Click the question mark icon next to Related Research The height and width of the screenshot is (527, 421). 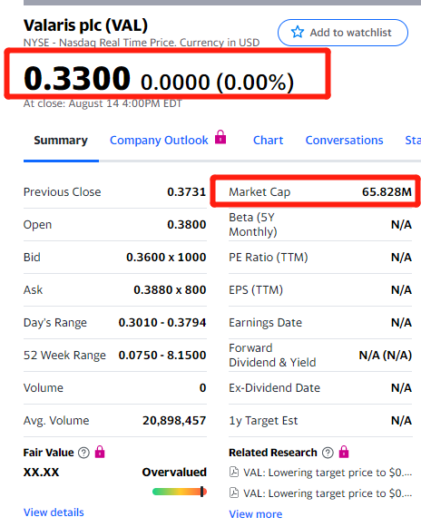click(x=328, y=453)
